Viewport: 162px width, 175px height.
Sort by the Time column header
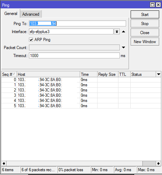pos(88,74)
